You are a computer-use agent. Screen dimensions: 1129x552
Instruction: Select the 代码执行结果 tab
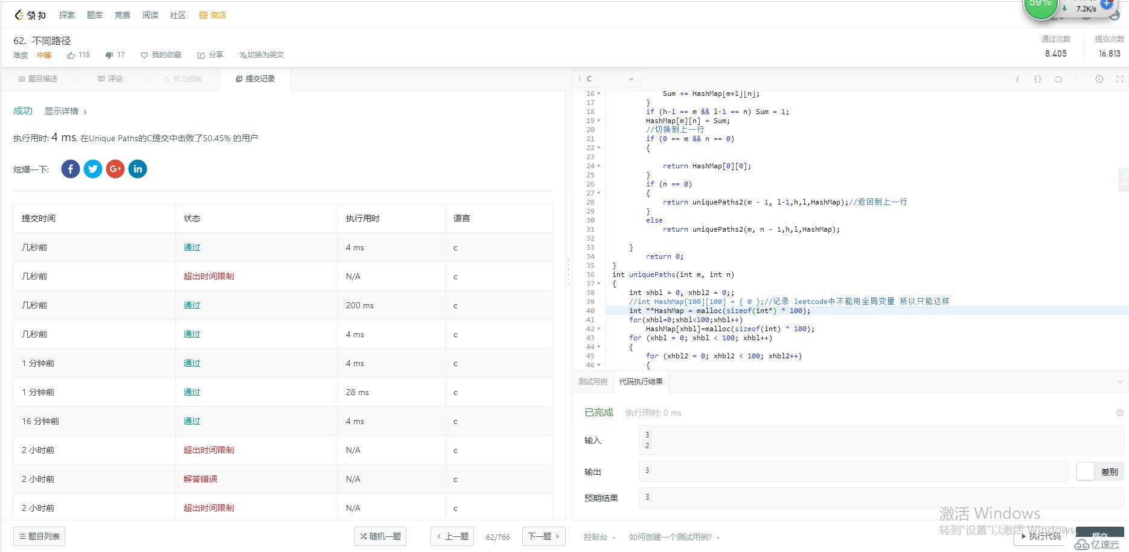coord(641,382)
